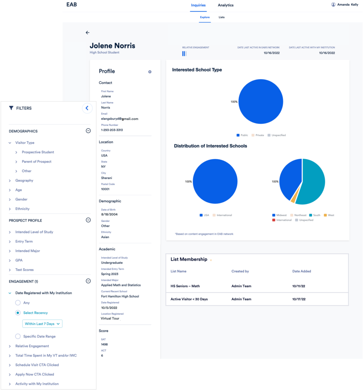Click the Filters funnel icon
Viewport: 363px width, 390px height.
pyautogui.click(x=11, y=108)
